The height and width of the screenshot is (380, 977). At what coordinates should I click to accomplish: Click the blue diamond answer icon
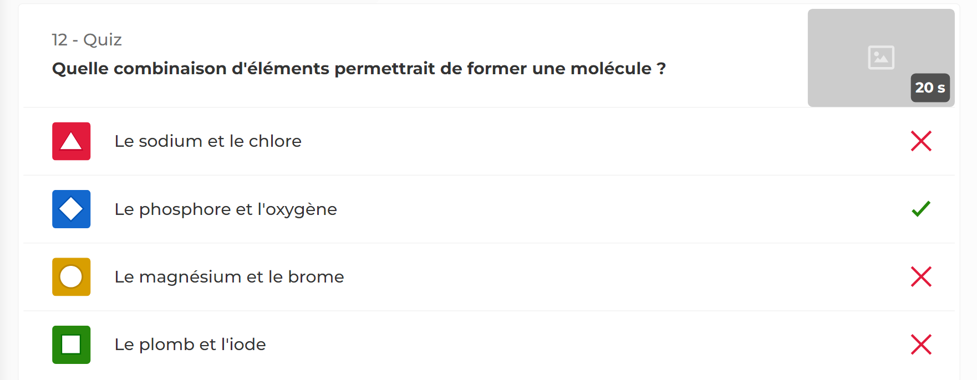71,209
